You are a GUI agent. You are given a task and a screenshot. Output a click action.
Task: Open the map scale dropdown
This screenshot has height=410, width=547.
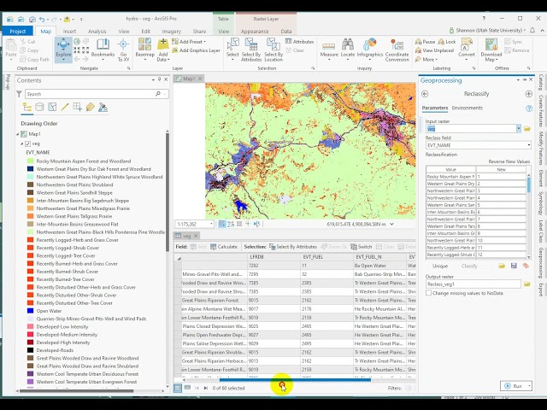[x=211, y=224]
